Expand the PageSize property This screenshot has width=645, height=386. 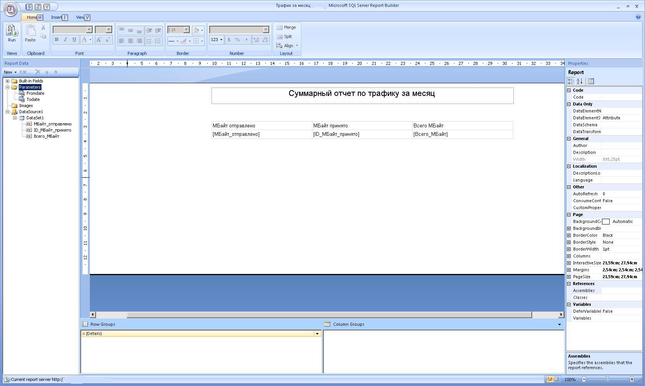pyautogui.click(x=569, y=277)
